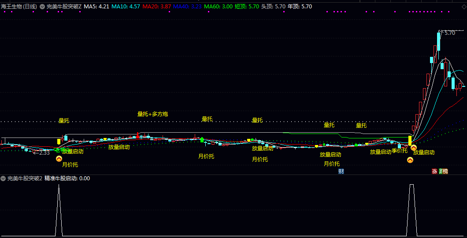Click the red MA20: 3.87 value
This screenshot has height=238, width=467.
click(157, 6)
